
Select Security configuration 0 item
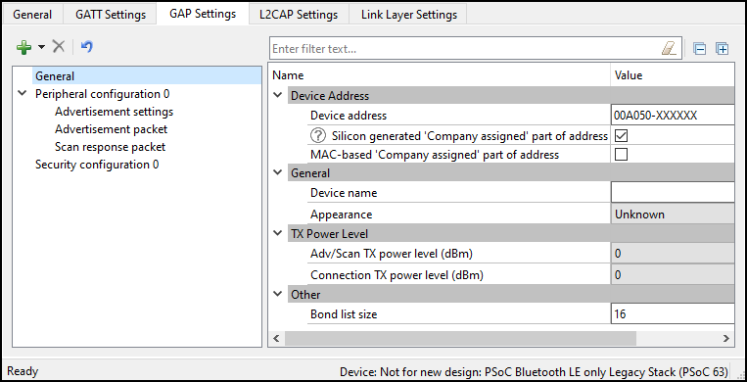[97, 165]
